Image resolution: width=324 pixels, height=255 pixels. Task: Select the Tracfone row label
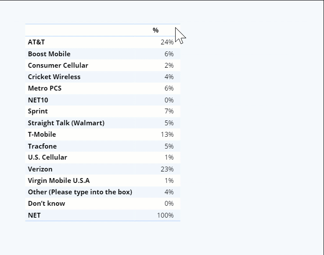click(42, 146)
